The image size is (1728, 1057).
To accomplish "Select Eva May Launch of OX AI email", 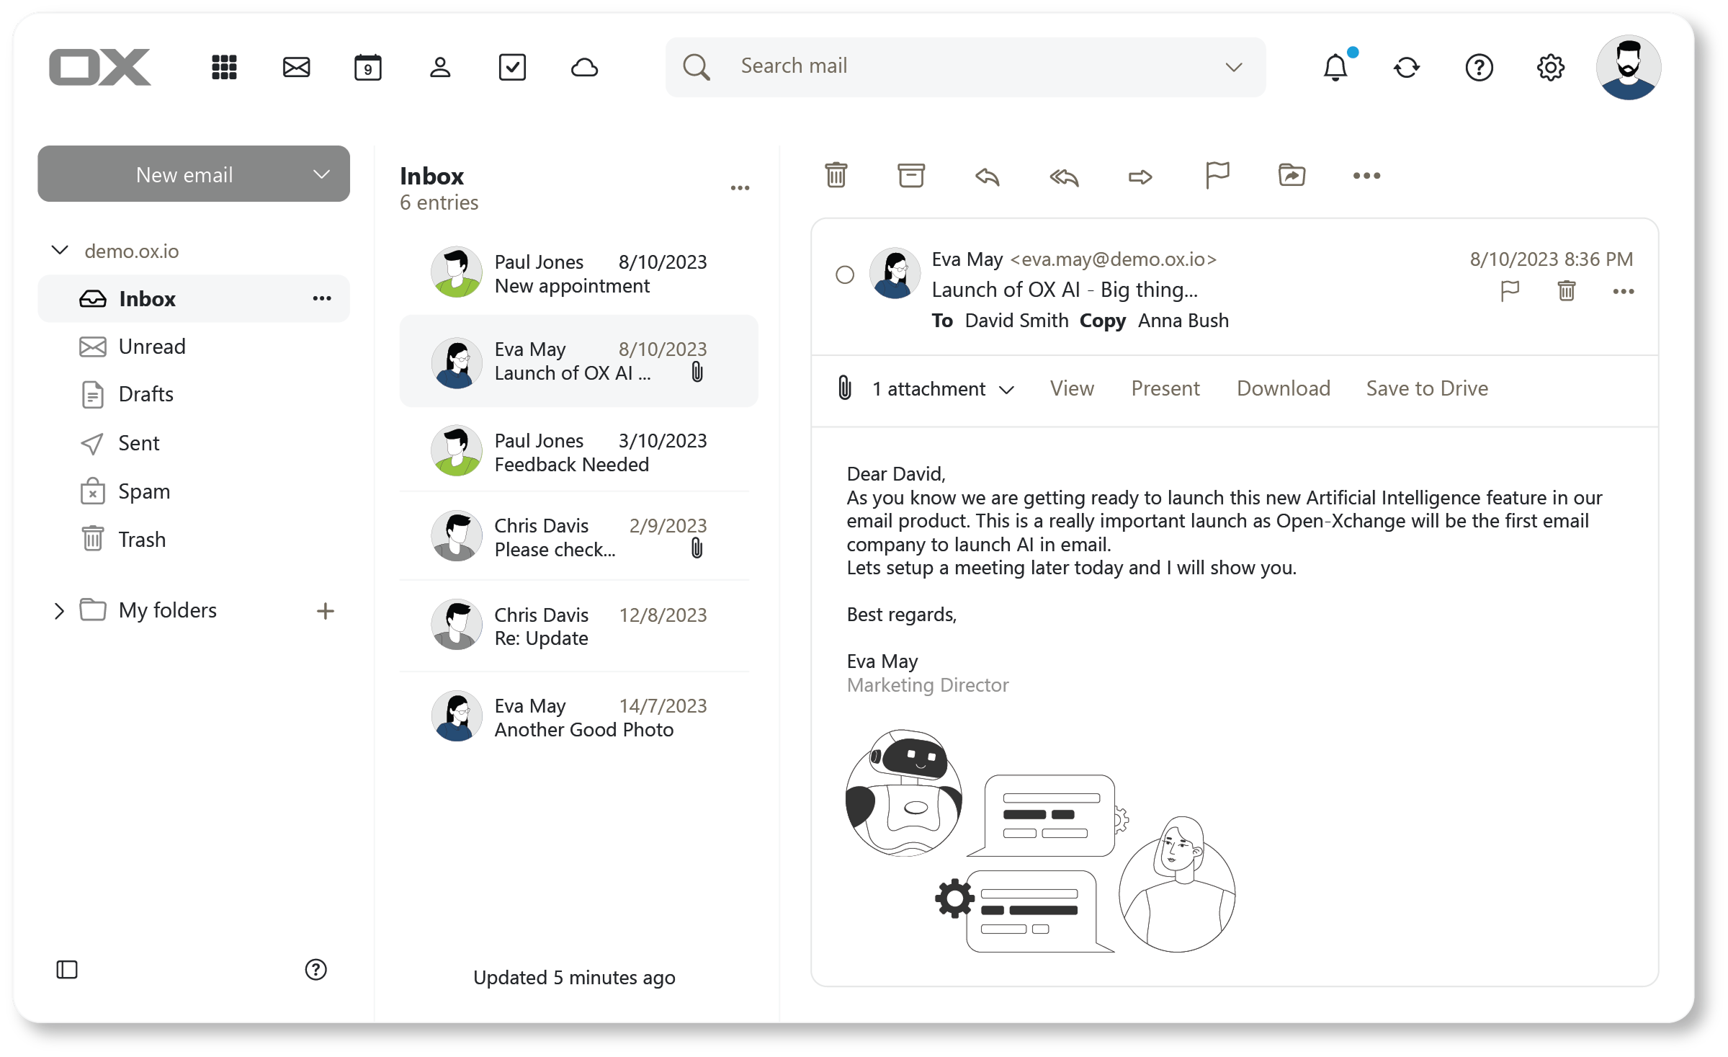I will tap(578, 361).
